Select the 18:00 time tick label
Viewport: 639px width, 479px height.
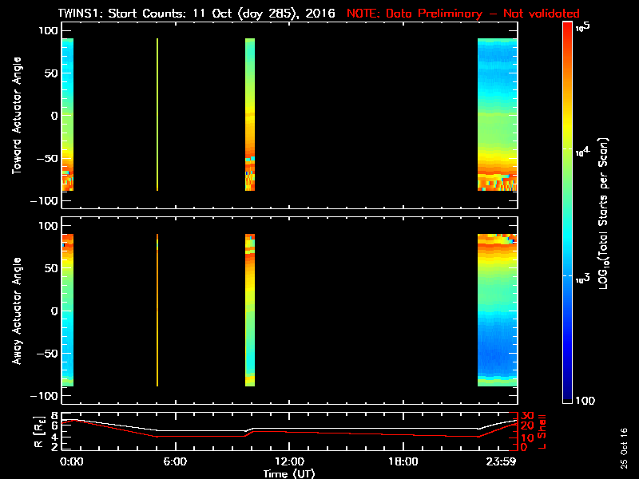(x=403, y=462)
